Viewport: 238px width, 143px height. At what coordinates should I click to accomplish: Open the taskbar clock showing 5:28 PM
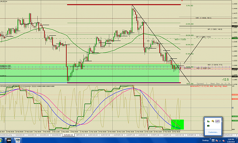tap(231, 141)
